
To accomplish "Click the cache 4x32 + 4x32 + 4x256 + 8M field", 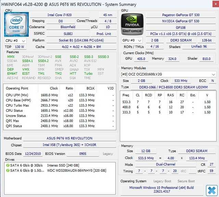I will (81, 47).
